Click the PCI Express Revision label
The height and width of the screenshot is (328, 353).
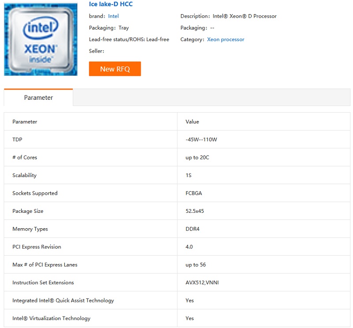37,247
